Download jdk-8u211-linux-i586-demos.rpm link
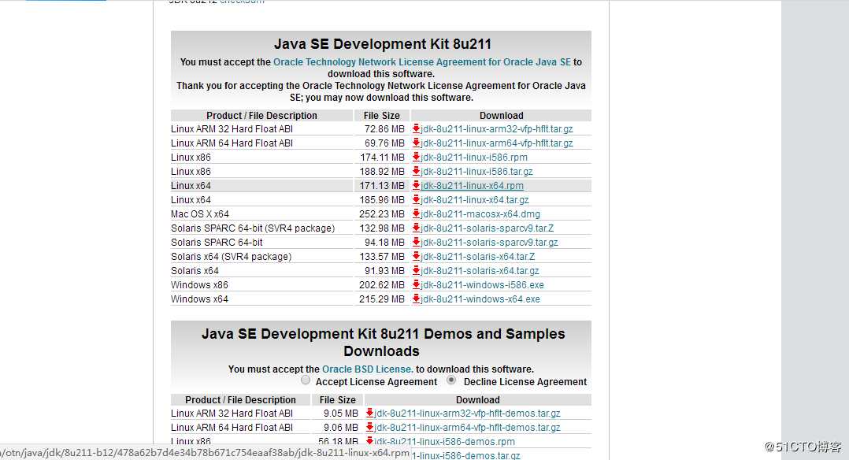 pos(444,441)
